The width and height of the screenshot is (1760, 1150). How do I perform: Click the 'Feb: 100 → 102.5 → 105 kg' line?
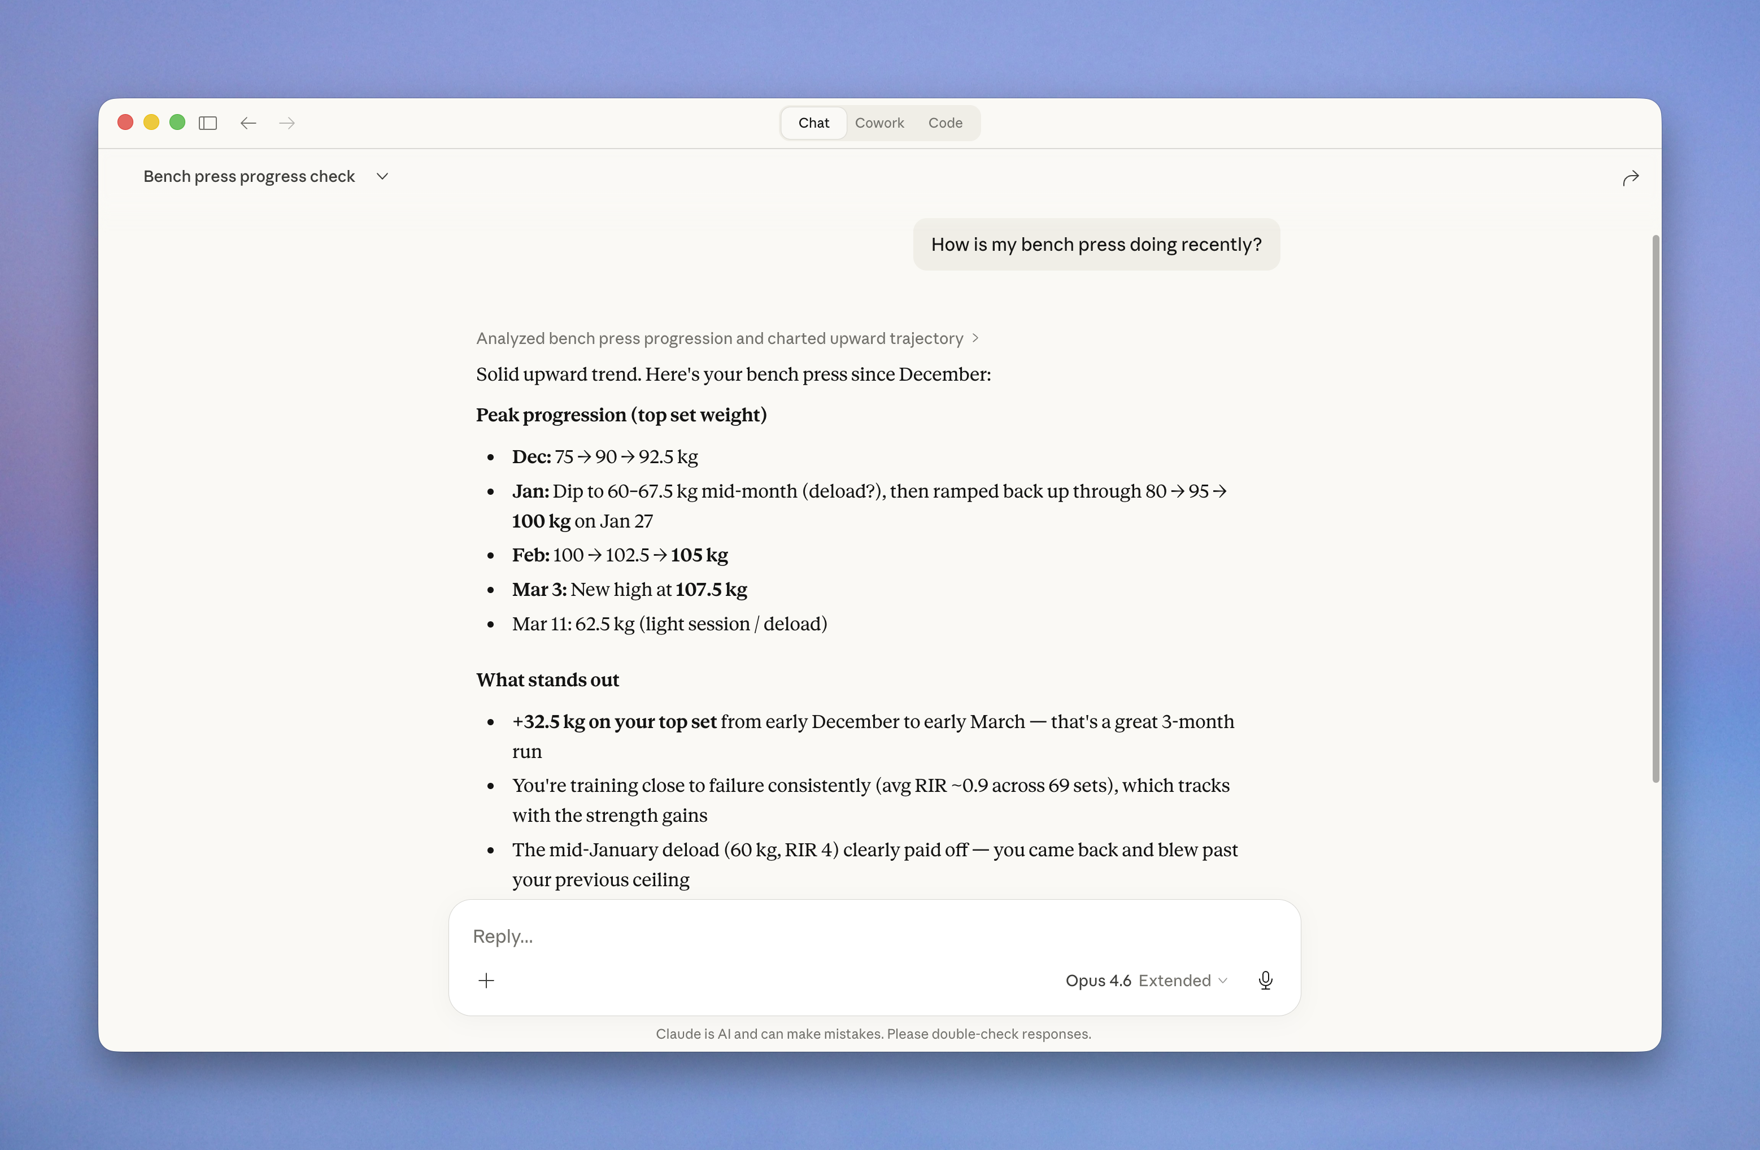(620, 555)
